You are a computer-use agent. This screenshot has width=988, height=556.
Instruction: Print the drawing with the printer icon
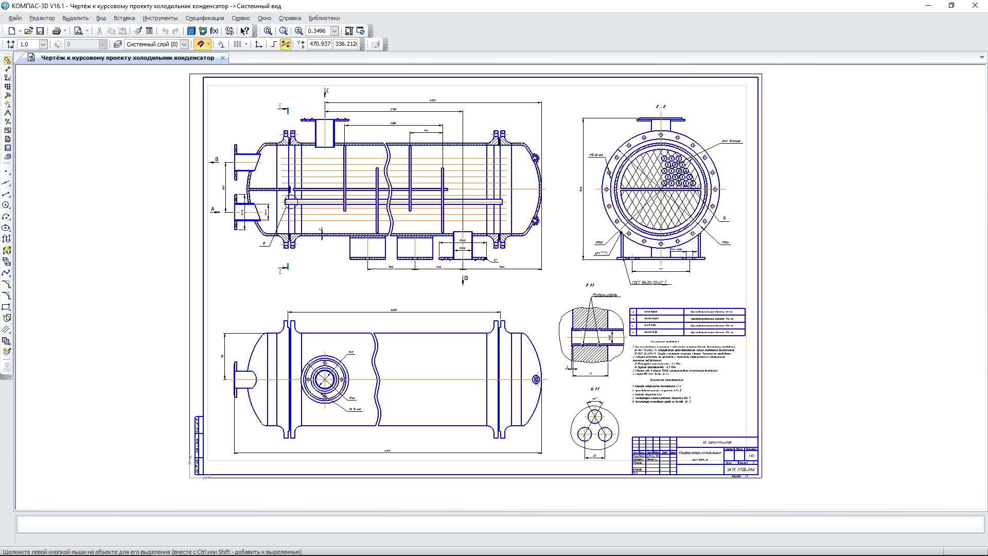pyautogui.click(x=57, y=31)
